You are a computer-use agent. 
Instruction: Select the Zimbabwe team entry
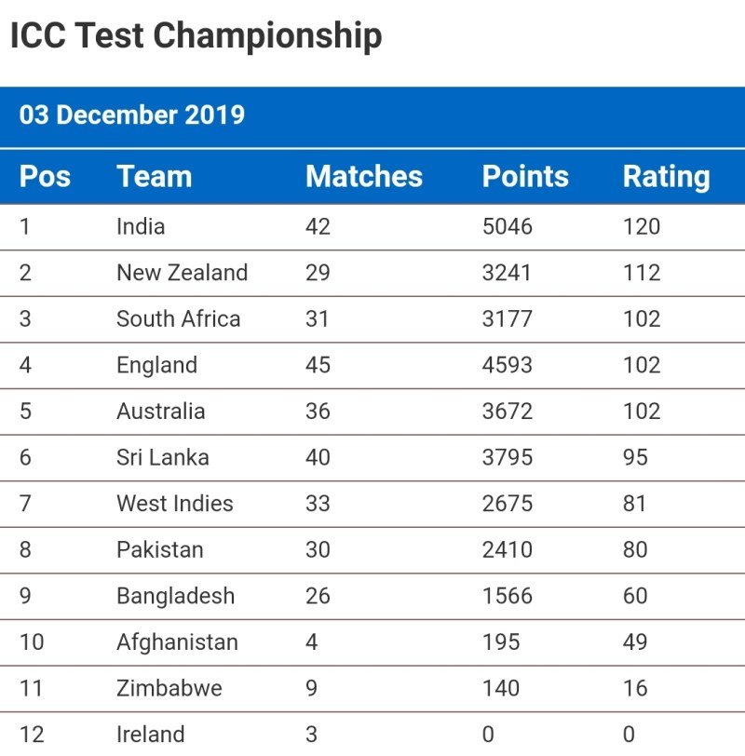tap(169, 688)
